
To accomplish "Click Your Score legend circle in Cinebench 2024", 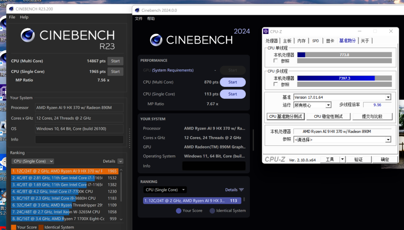I will click(178, 211).
